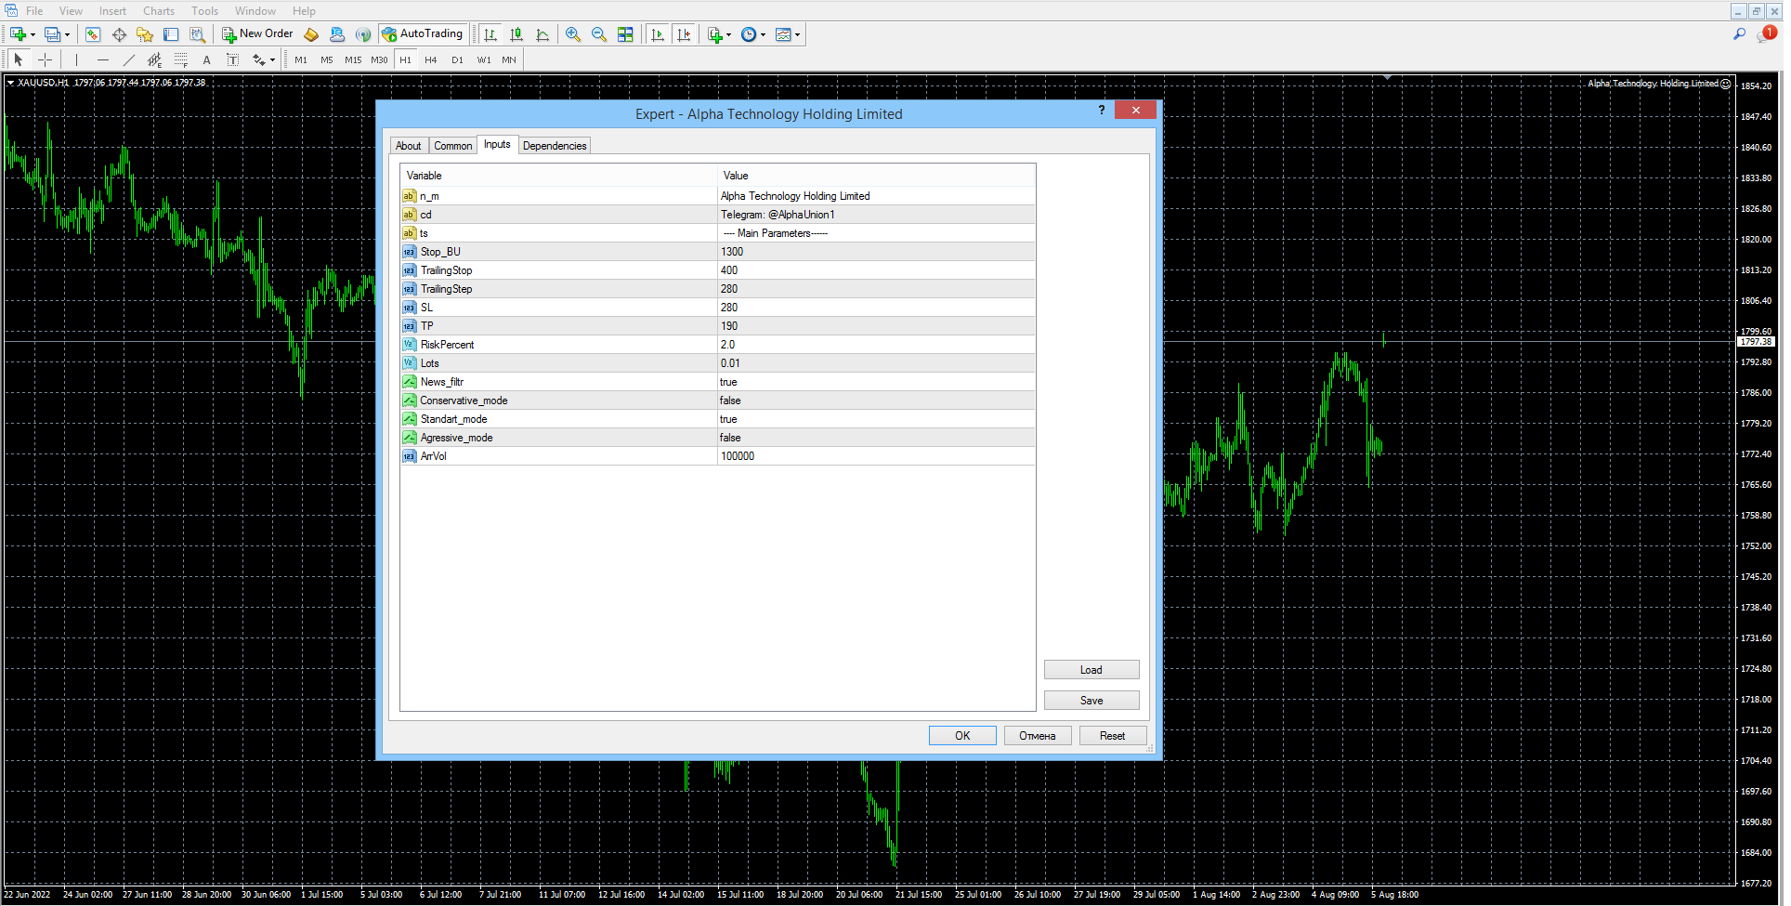Viewport: 1791px width, 906px height.
Task: Open the search magnifier icon
Action: (x=1739, y=34)
